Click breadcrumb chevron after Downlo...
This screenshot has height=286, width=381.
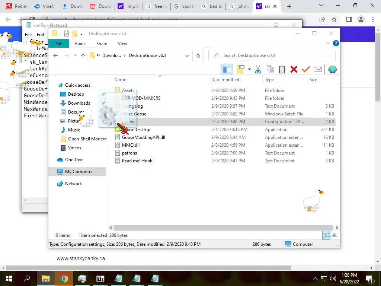pyautogui.click(x=125, y=56)
